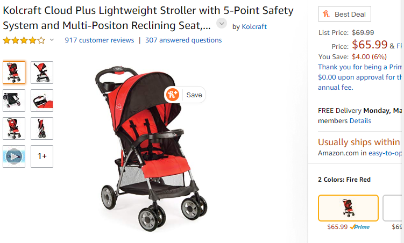Click the star rating icons
404x243 pixels.
(24, 40)
